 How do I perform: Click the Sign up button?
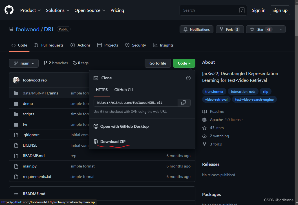[280, 10]
